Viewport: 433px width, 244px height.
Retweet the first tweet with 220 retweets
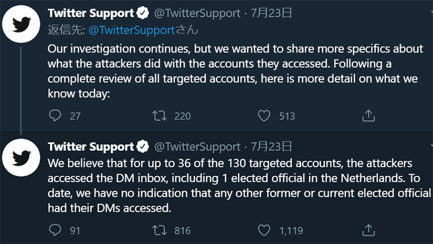tap(159, 115)
